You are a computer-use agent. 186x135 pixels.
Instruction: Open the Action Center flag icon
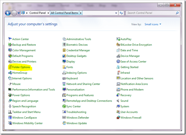[10, 39]
